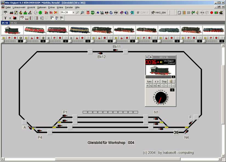Enable function f4 on BR V 36
This screenshot has width=226, height=162.
[x=158, y=85]
